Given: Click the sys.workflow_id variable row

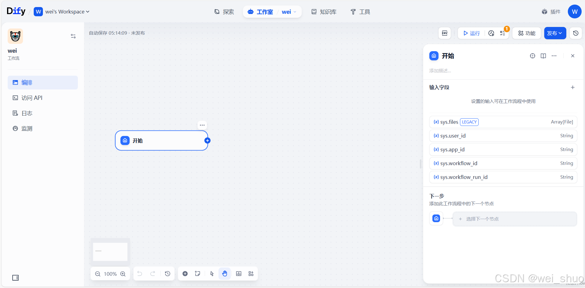Looking at the screenshot, I should (x=503, y=163).
